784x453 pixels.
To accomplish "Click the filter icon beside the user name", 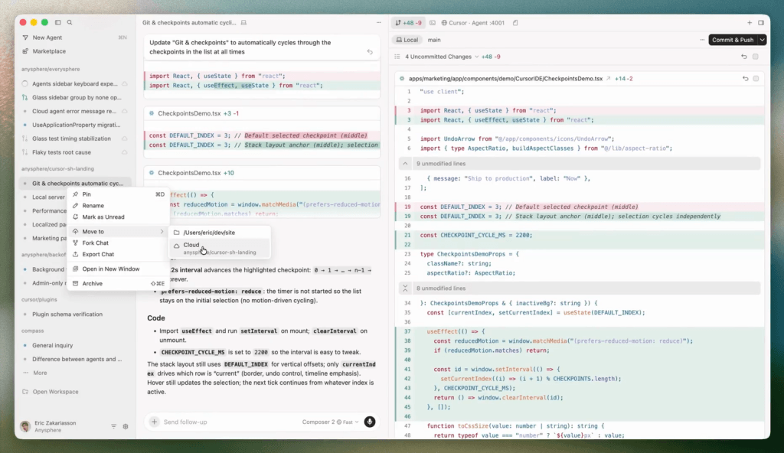I will pos(114,426).
